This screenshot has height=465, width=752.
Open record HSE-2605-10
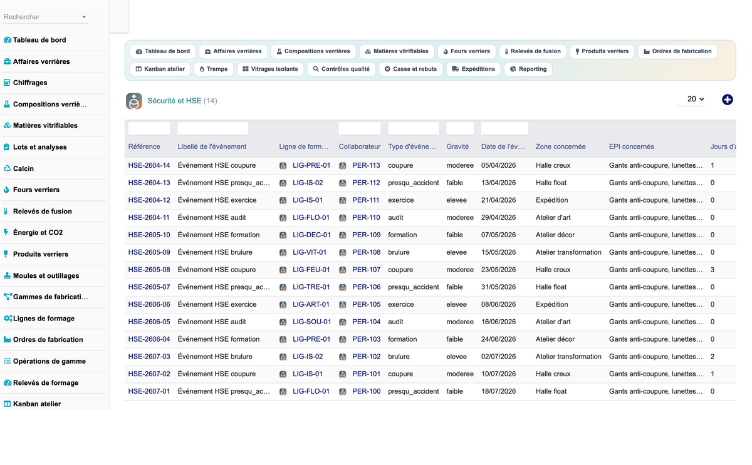click(x=149, y=235)
